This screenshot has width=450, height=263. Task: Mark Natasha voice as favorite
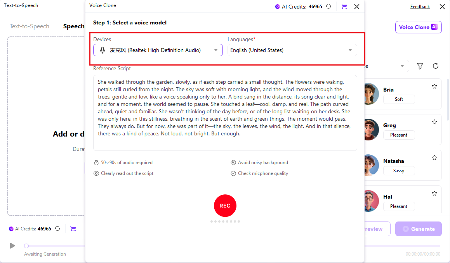tap(434, 158)
